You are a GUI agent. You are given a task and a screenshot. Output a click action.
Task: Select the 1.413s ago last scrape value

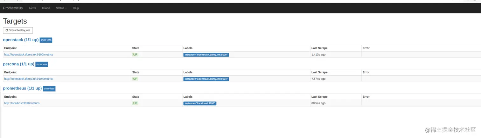[x=318, y=55]
